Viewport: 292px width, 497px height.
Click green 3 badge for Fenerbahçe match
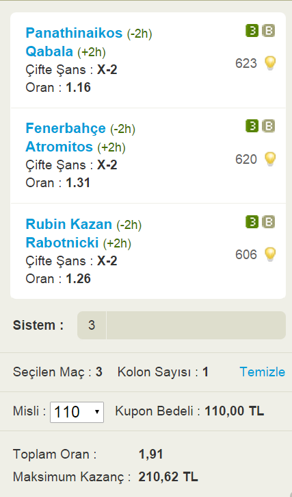pos(252,126)
